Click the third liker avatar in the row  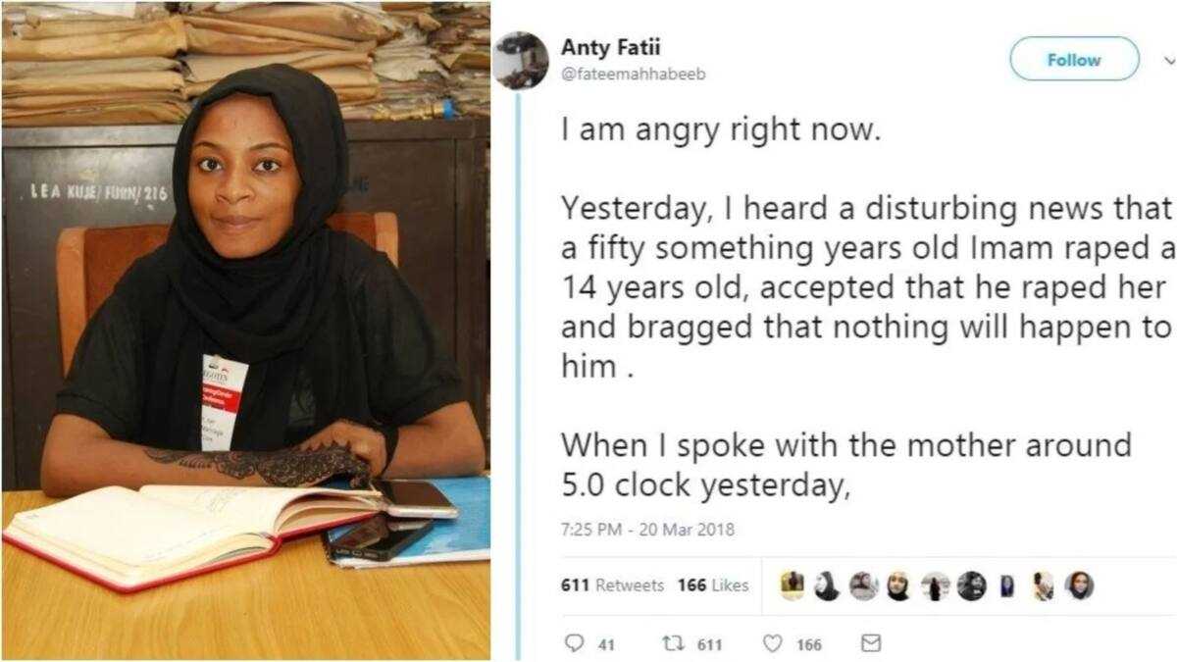863,586
